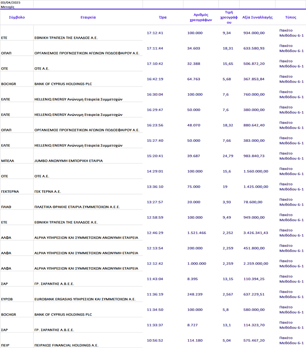
Task: Click the Αριθμός χρεογράφων column header
Action: click(201, 17)
